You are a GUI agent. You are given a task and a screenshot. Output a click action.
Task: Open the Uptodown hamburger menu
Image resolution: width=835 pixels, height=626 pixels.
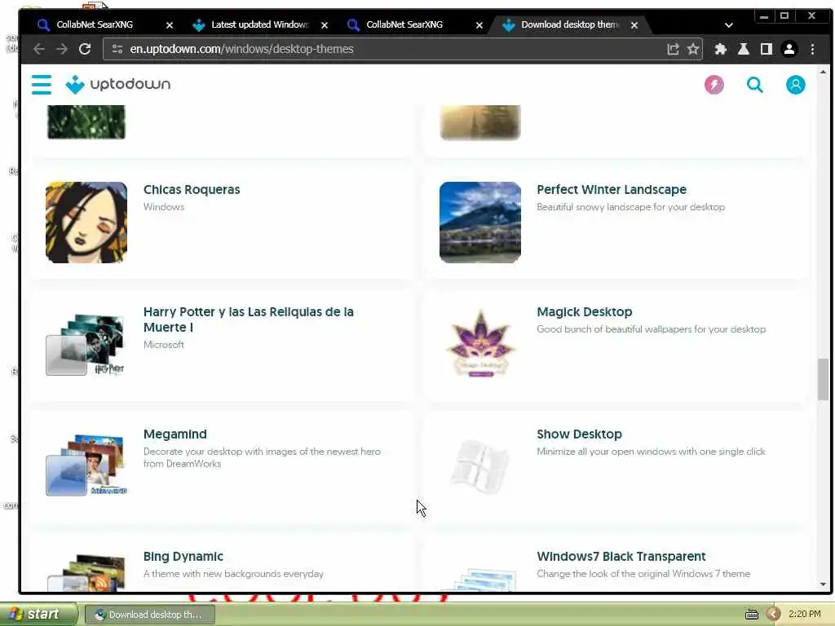[42, 85]
